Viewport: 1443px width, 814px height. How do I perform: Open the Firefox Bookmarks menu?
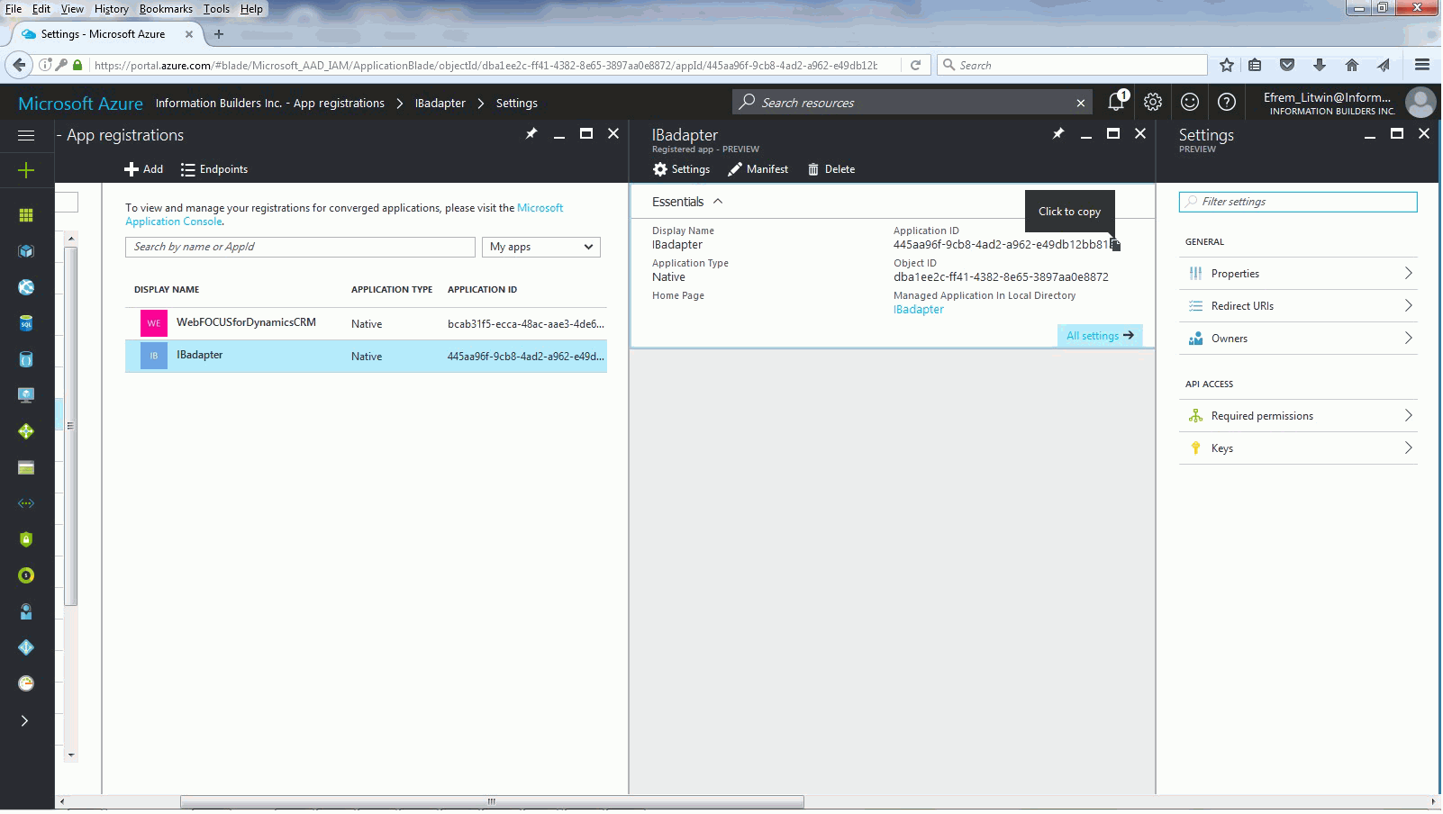(166, 9)
